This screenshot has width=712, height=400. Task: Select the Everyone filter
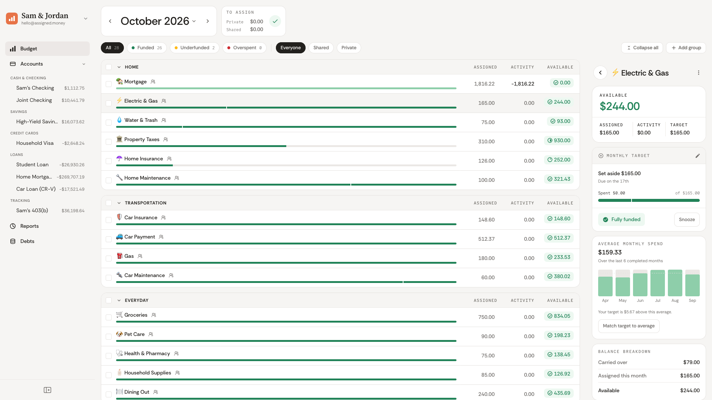tap(291, 48)
